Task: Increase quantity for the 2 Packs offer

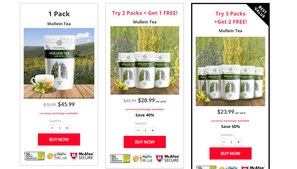Action: click(153, 130)
